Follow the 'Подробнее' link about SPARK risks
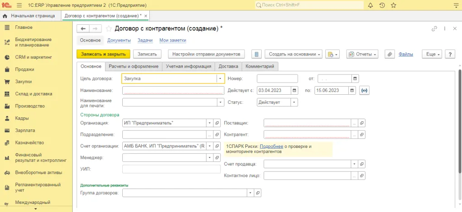This screenshot has height=212, width=462. pos(271,147)
